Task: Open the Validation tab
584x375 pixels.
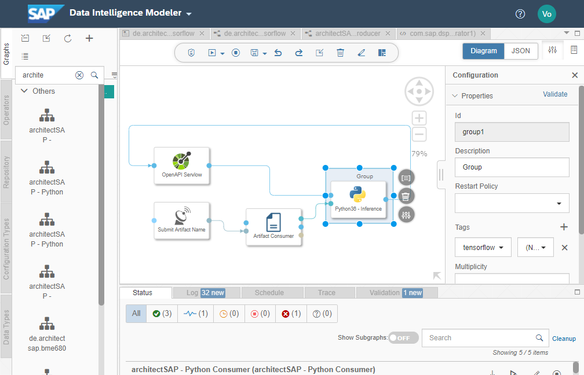Action: (396, 293)
